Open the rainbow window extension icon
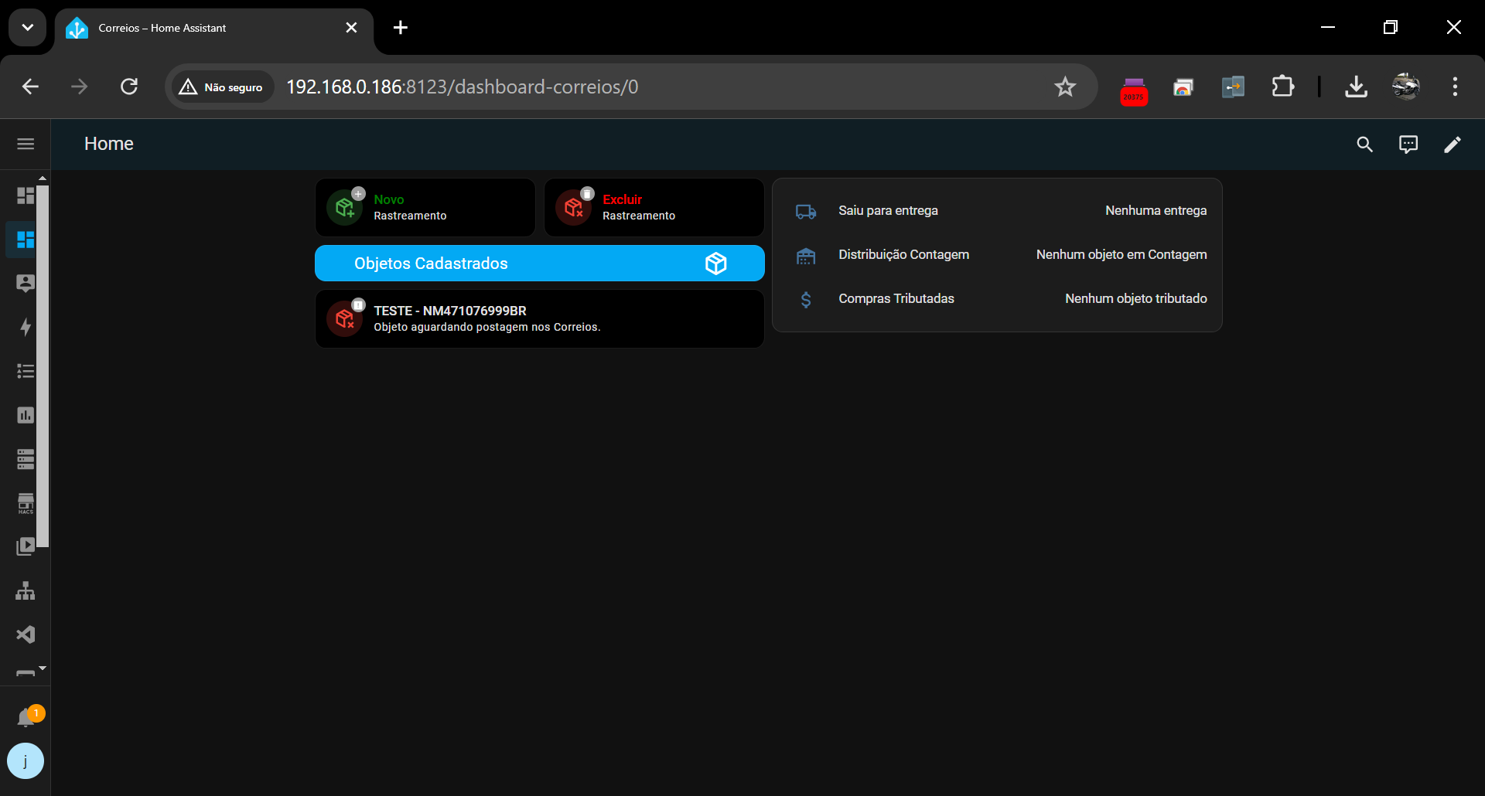This screenshot has height=796, width=1485. [x=1183, y=87]
